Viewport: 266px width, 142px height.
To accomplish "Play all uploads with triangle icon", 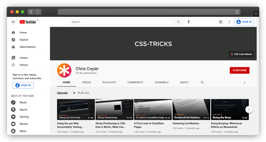I will 74,93.
